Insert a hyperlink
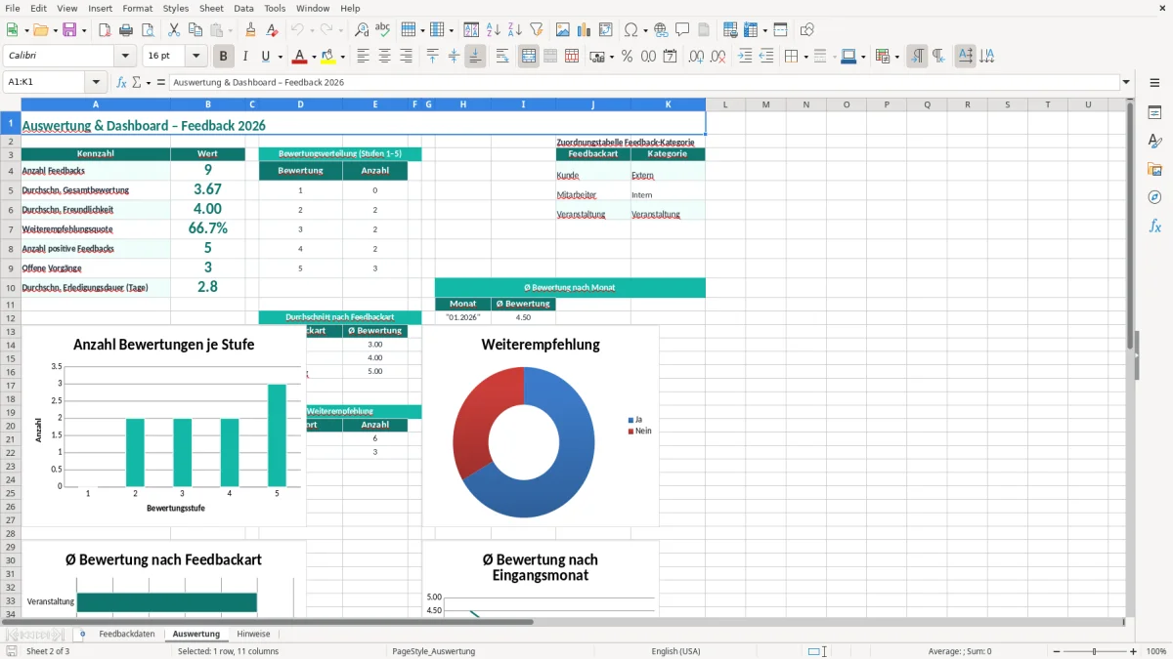Screen dimensions: 1173x659 [x=661, y=30]
